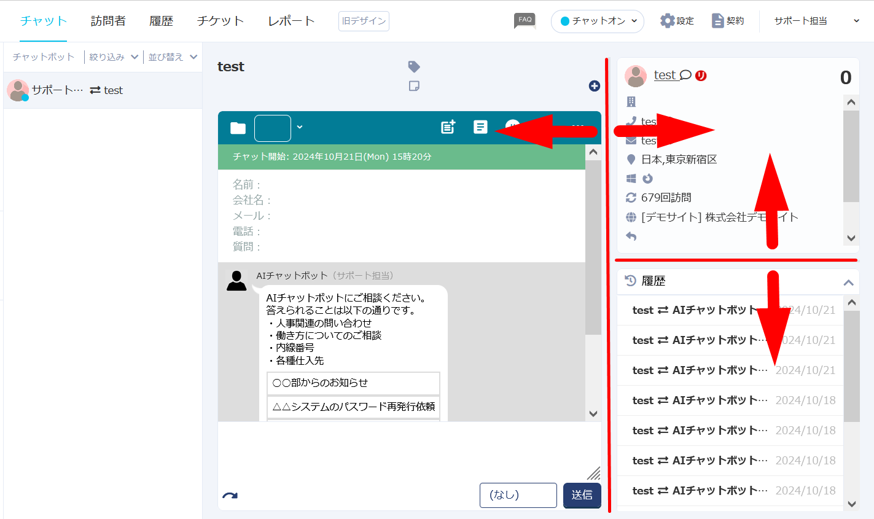
Task: Expand the 絞り込み filter dropdown
Action: point(114,57)
